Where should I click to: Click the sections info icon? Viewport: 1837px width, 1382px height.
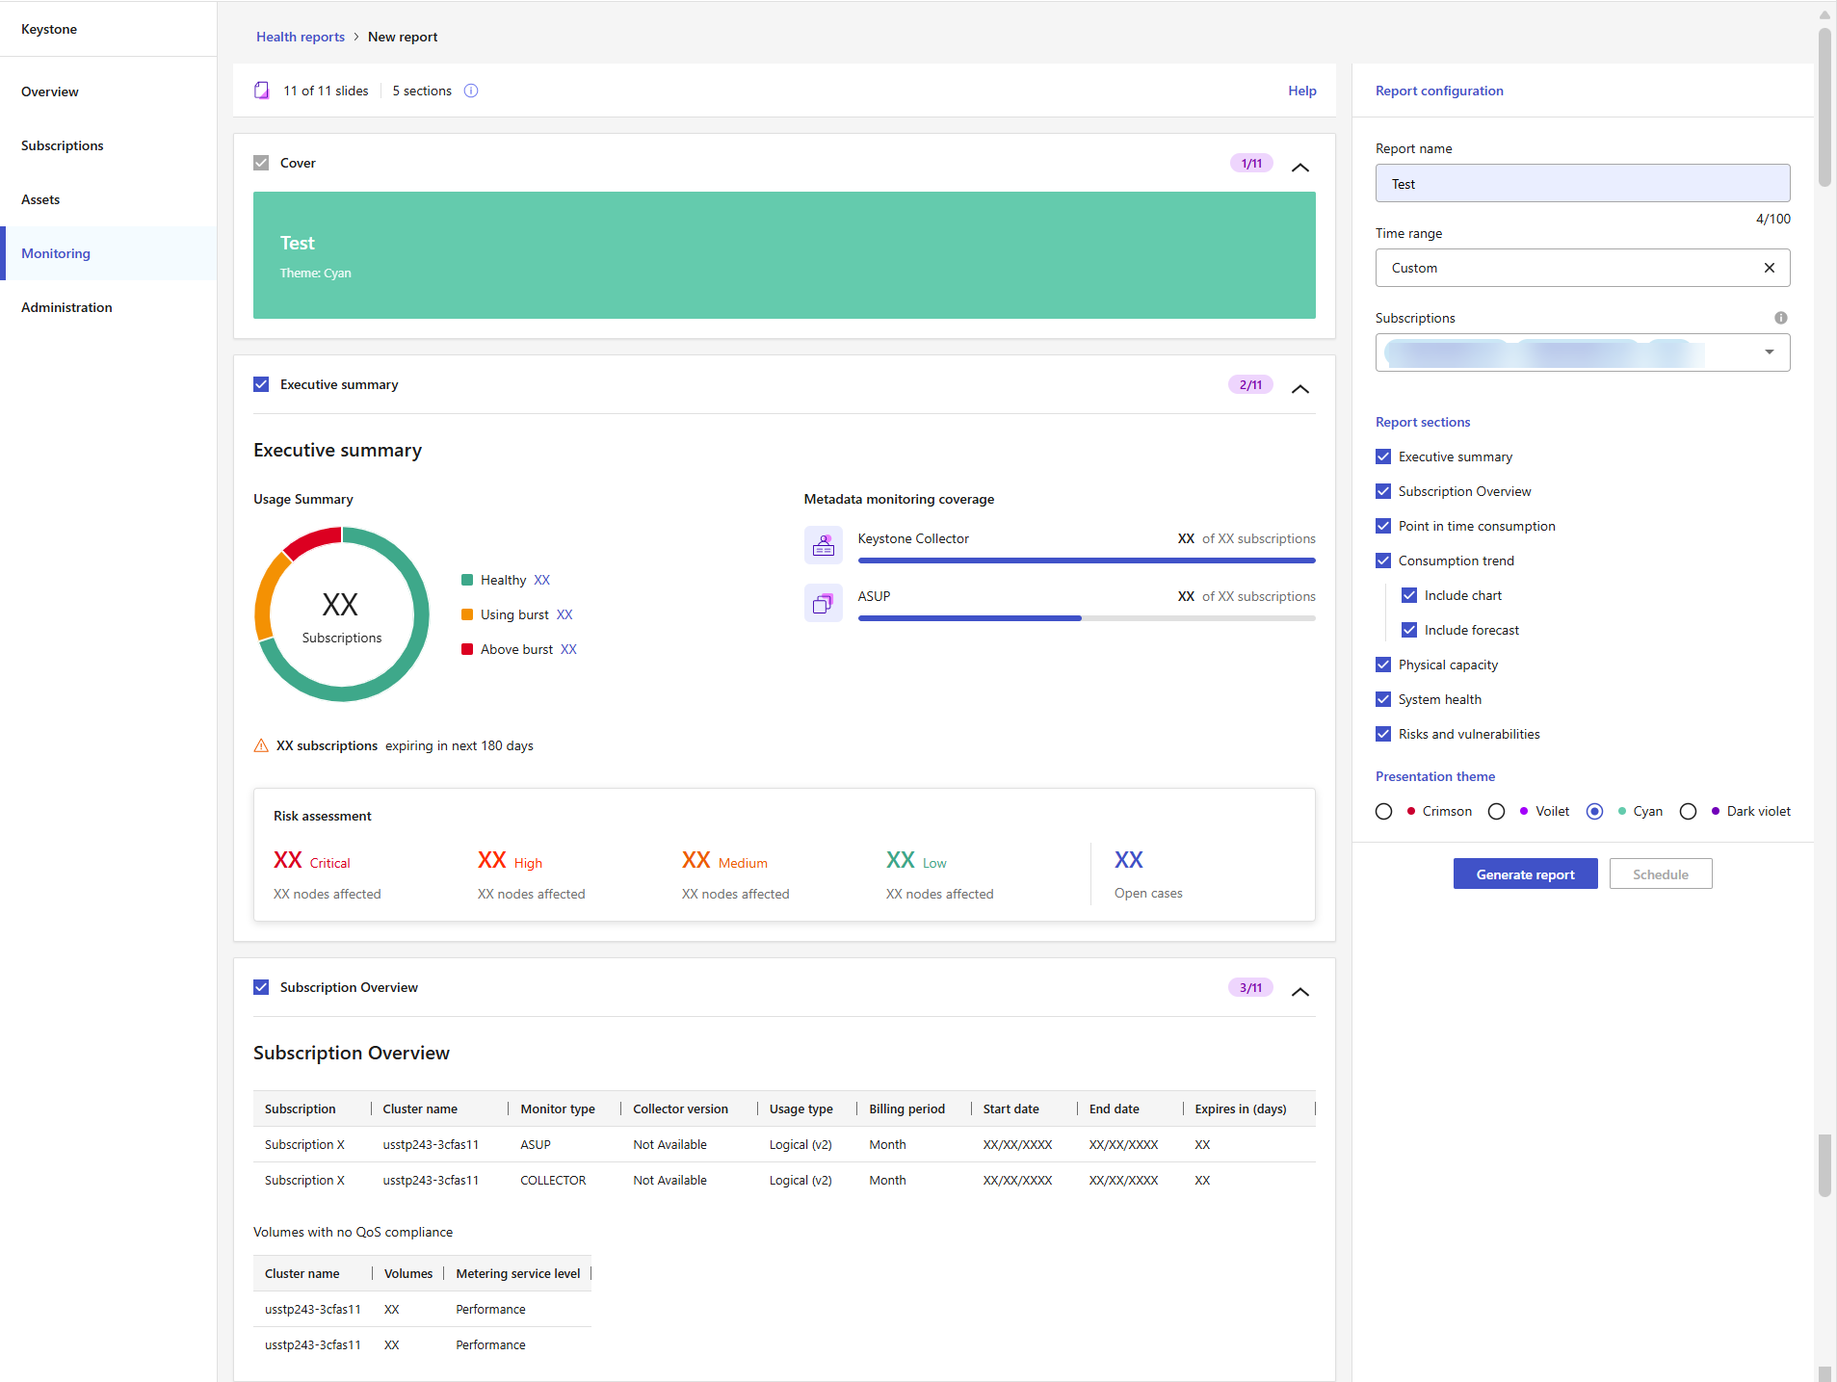pyautogui.click(x=471, y=91)
